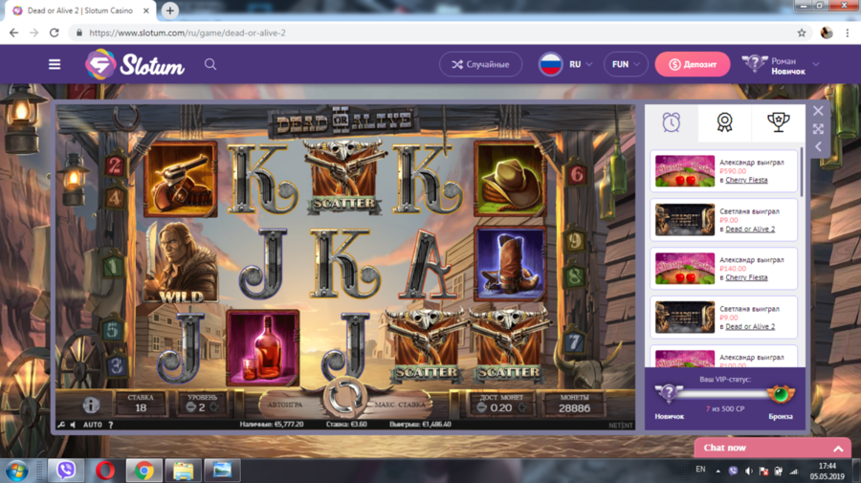Switch to the trophy tournaments tab
Screen dimensions: 861x483
776,121
